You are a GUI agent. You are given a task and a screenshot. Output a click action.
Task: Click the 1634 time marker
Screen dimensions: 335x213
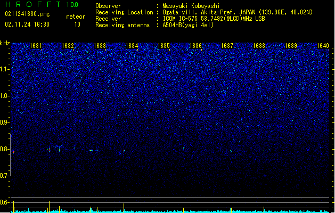pyautogui.click(x=132, y=46)
